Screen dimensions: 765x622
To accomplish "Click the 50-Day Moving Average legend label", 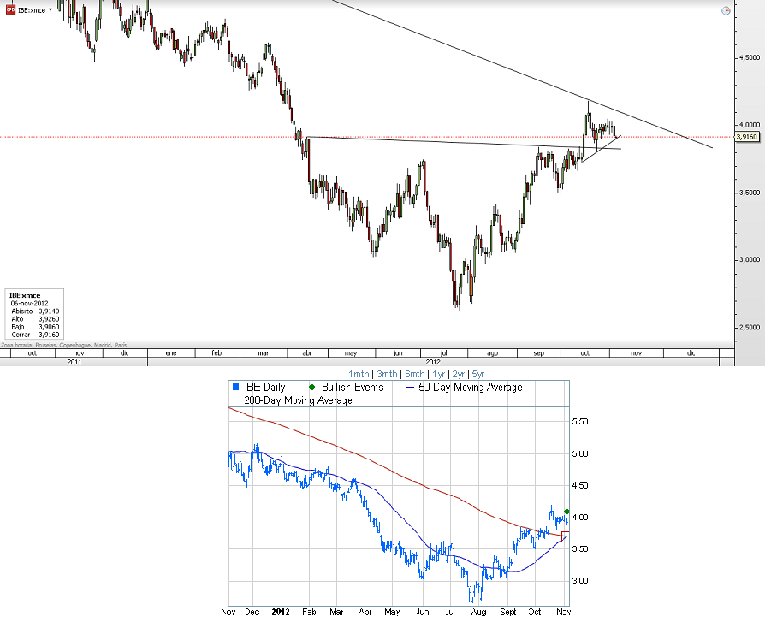I will tap(471, 388).
